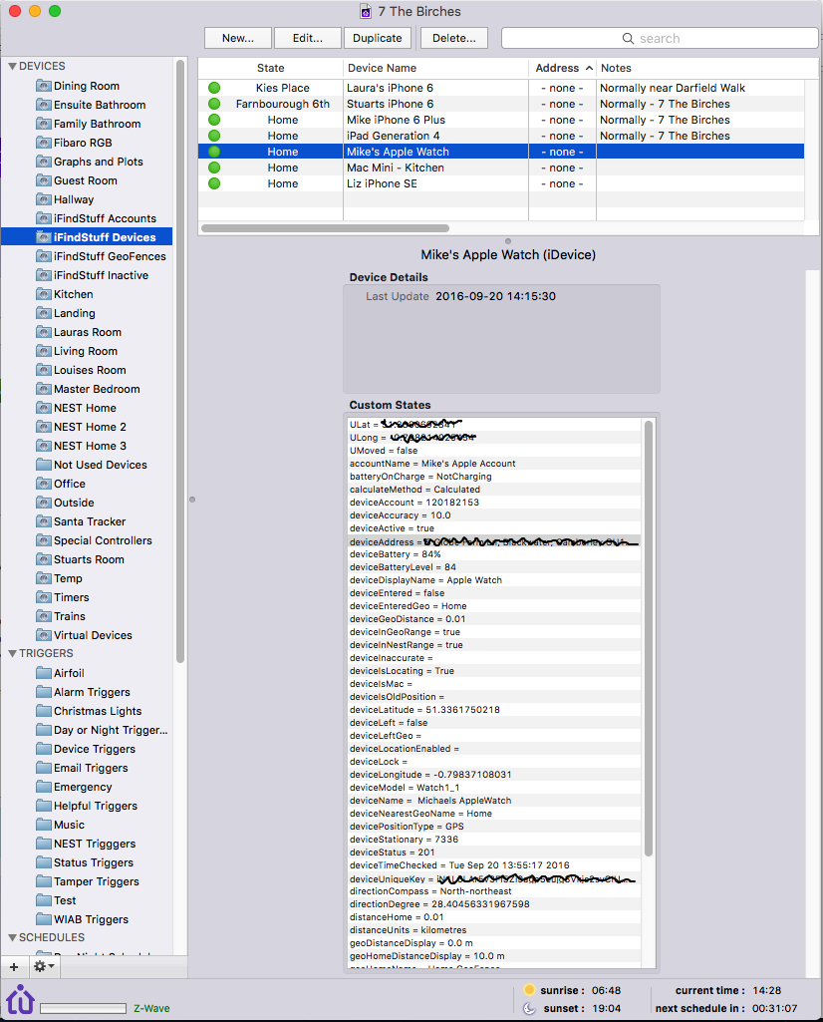Click the green status dot for Laura's iPhone 6
This screenshot has width=823, height=1022.
214,88
